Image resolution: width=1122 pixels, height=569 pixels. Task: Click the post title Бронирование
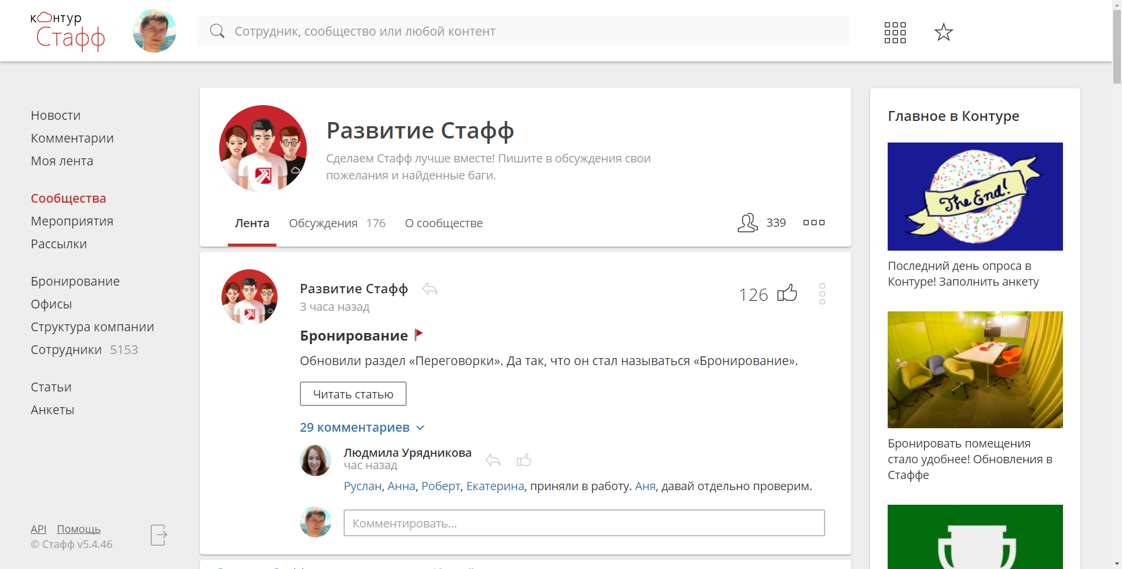pos(354,336)
